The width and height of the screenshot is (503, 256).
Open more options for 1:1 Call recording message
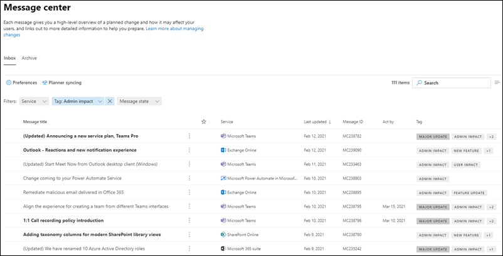(189, 220)
